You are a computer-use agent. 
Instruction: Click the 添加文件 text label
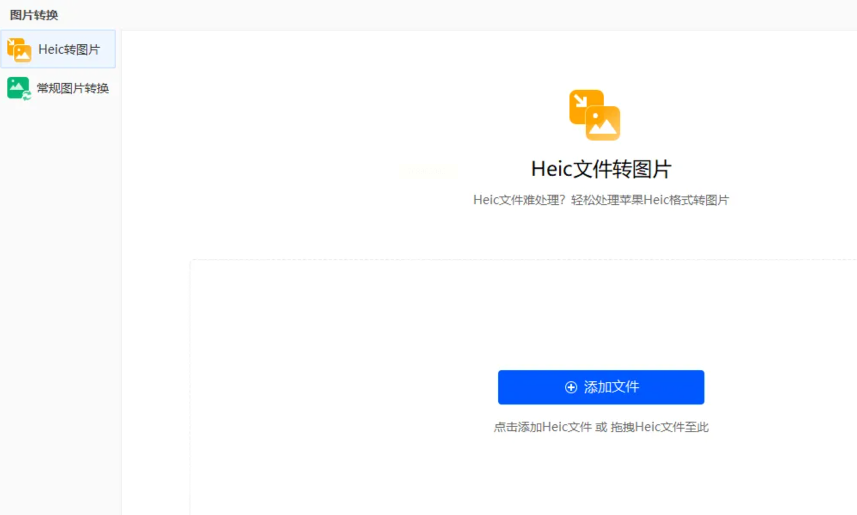click(x=611, y=387)
